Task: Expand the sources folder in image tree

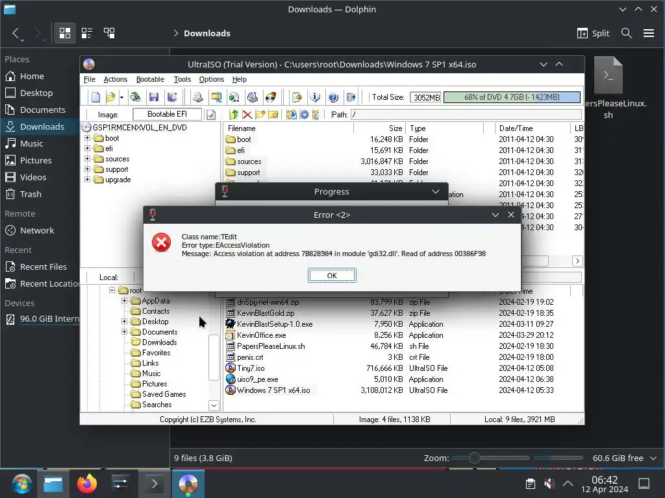Action: [x=87, y=159]
